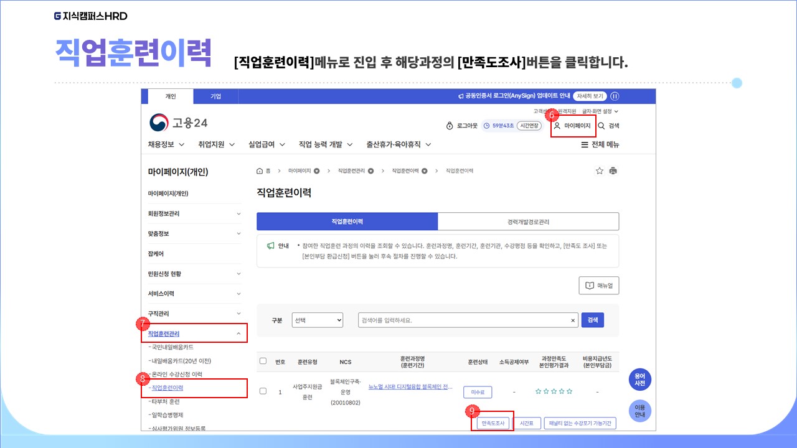Screen dimensions: 797x448
Task: Check the row 1 checkbox
Action: 263,391
